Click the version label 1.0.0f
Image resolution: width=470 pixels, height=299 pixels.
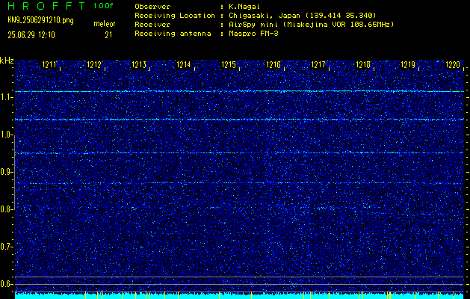click(103, 6)
